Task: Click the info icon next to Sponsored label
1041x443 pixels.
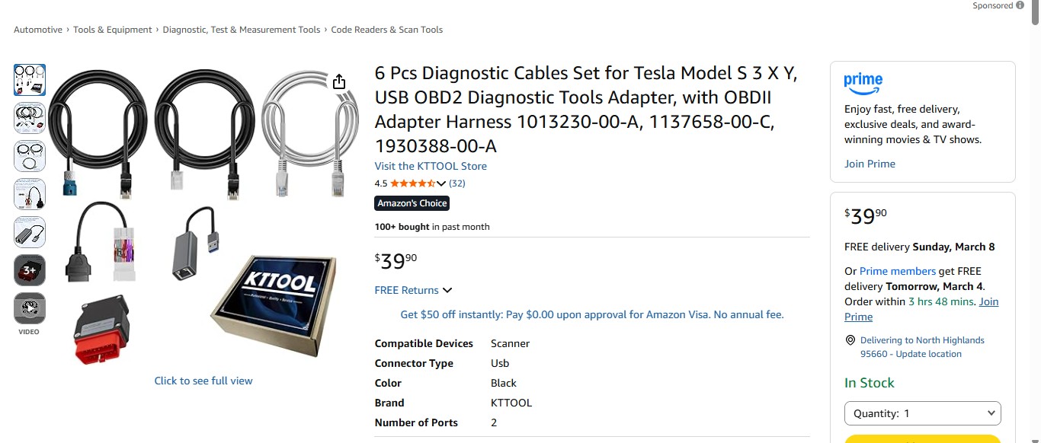Action: pyautogui.click(x=1020, y=5)
